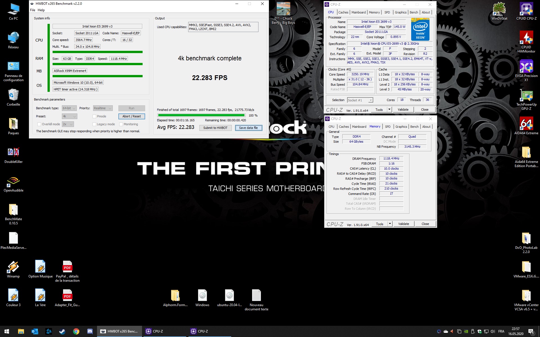Expand Tools arrow in CPU-Z CPU window
540x337 pixels.
coord(390,110)
